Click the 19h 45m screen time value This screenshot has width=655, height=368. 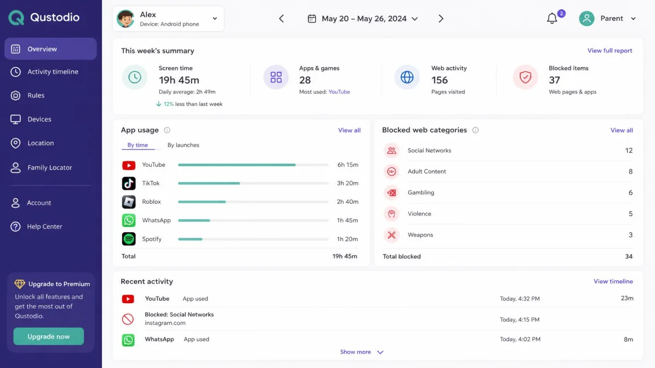click(x=179, y=80)
